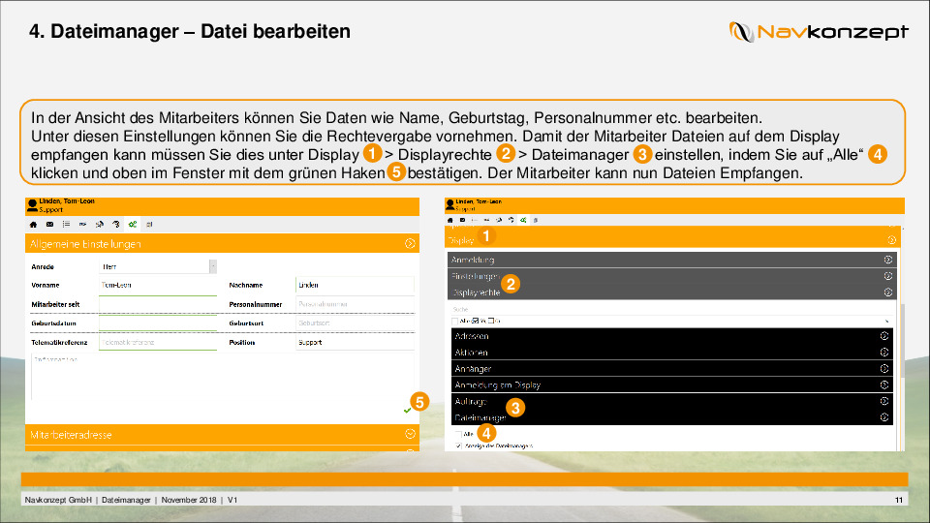
Task: Expand the Dateimanager rights row
Action: [884, 417]
